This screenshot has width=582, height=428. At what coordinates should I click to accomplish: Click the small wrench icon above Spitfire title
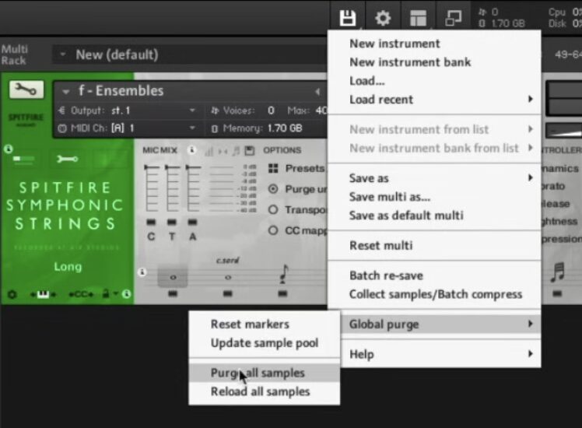coord(68,160)
